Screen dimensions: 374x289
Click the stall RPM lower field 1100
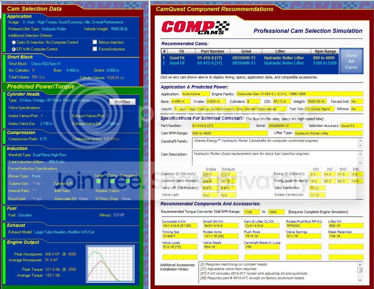pos(252,212)
